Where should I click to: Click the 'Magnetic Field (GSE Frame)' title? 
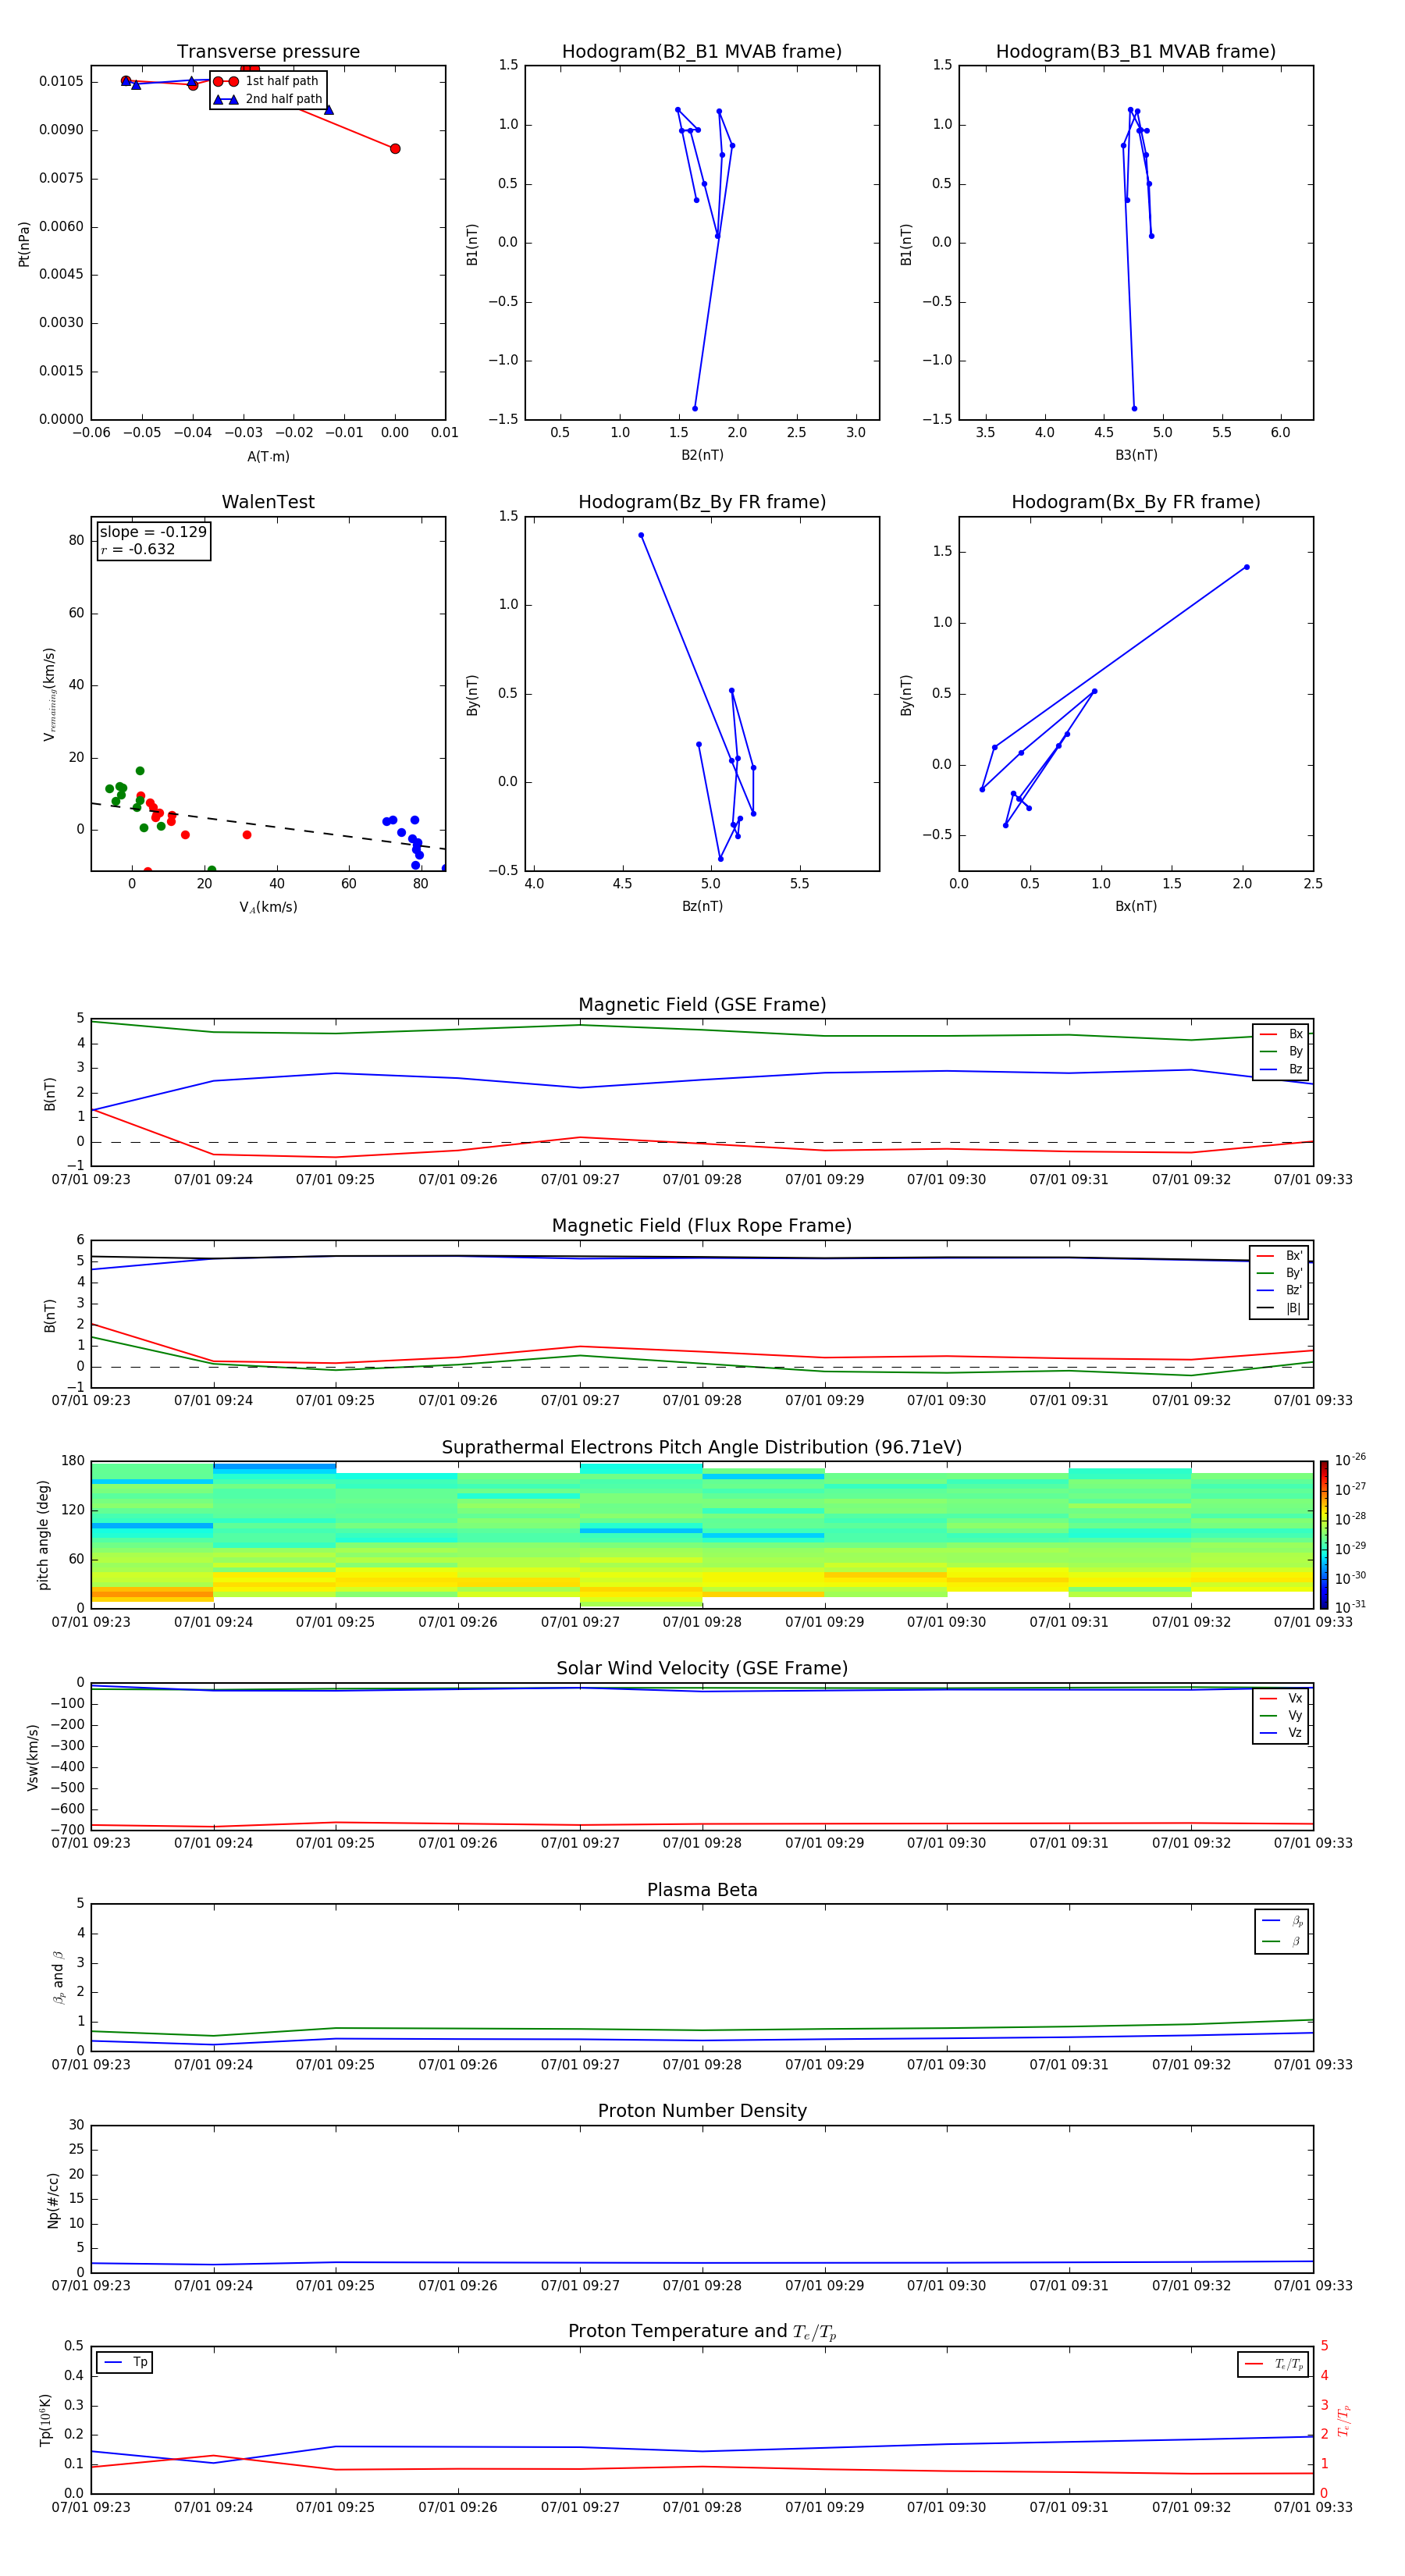coord(702,1005)
